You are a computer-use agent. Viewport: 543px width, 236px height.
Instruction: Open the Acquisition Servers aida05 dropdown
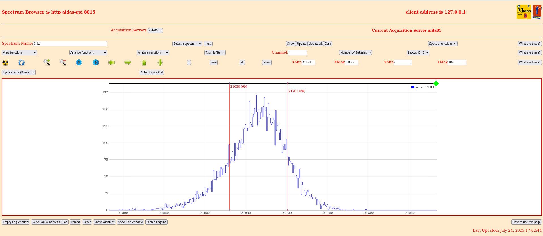[155, 31]
